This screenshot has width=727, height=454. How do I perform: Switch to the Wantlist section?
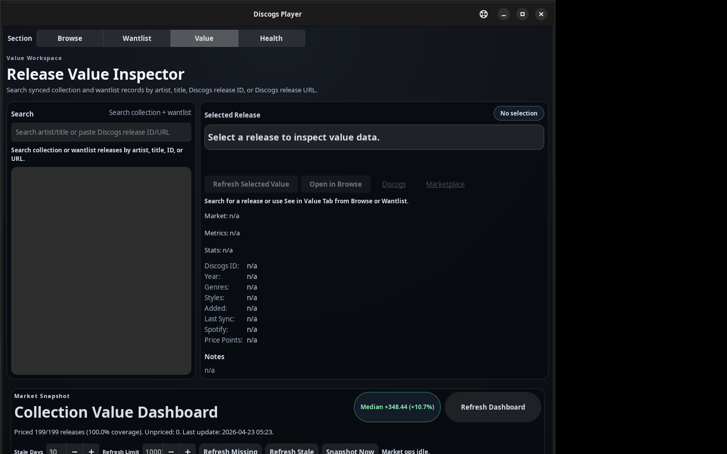tap(137, 38)
